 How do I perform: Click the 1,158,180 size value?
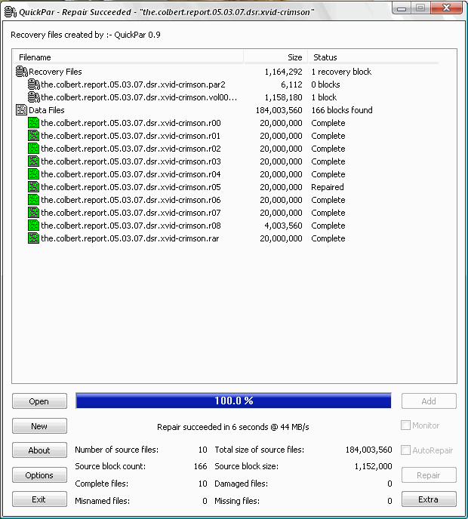click(x=283, y=97)
